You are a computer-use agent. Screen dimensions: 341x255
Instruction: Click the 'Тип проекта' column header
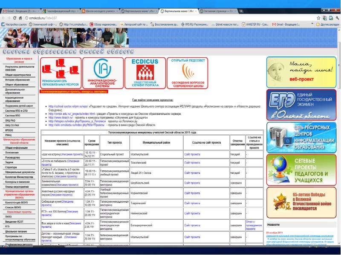click(x=114, y=143)
